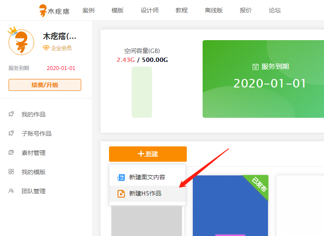Open the blue published work thumbnail
The width and height of the screenshot is (324, 236).
click(230, 205)
